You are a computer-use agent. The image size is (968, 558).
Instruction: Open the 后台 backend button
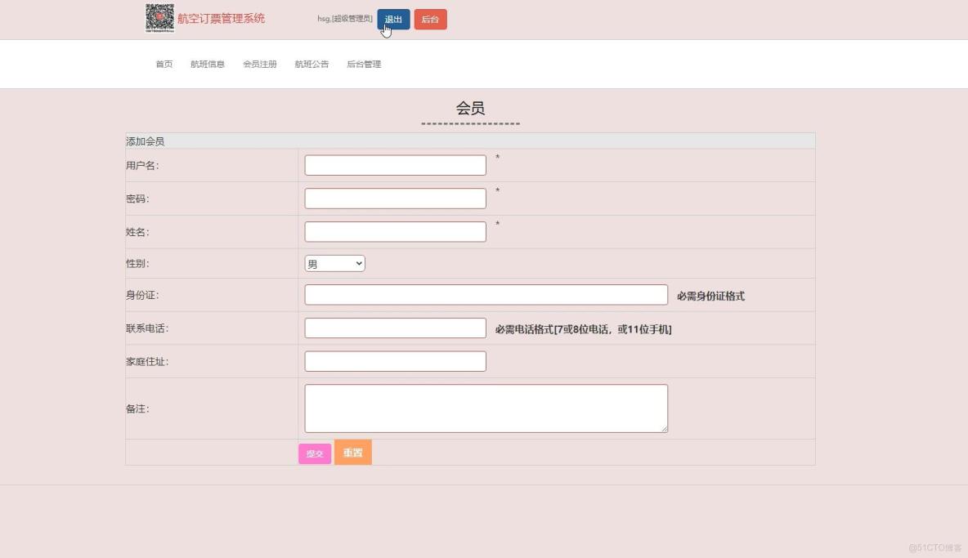[x=429, y=19]
